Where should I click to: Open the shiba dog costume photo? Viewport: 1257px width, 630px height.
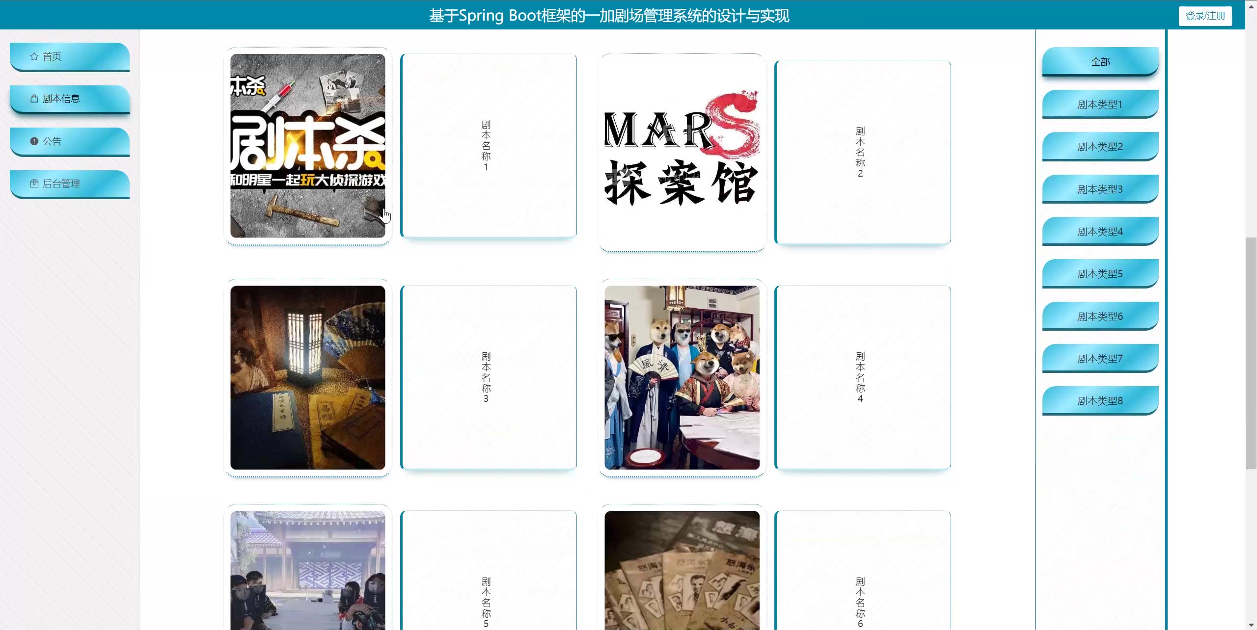tap(682, 377)
